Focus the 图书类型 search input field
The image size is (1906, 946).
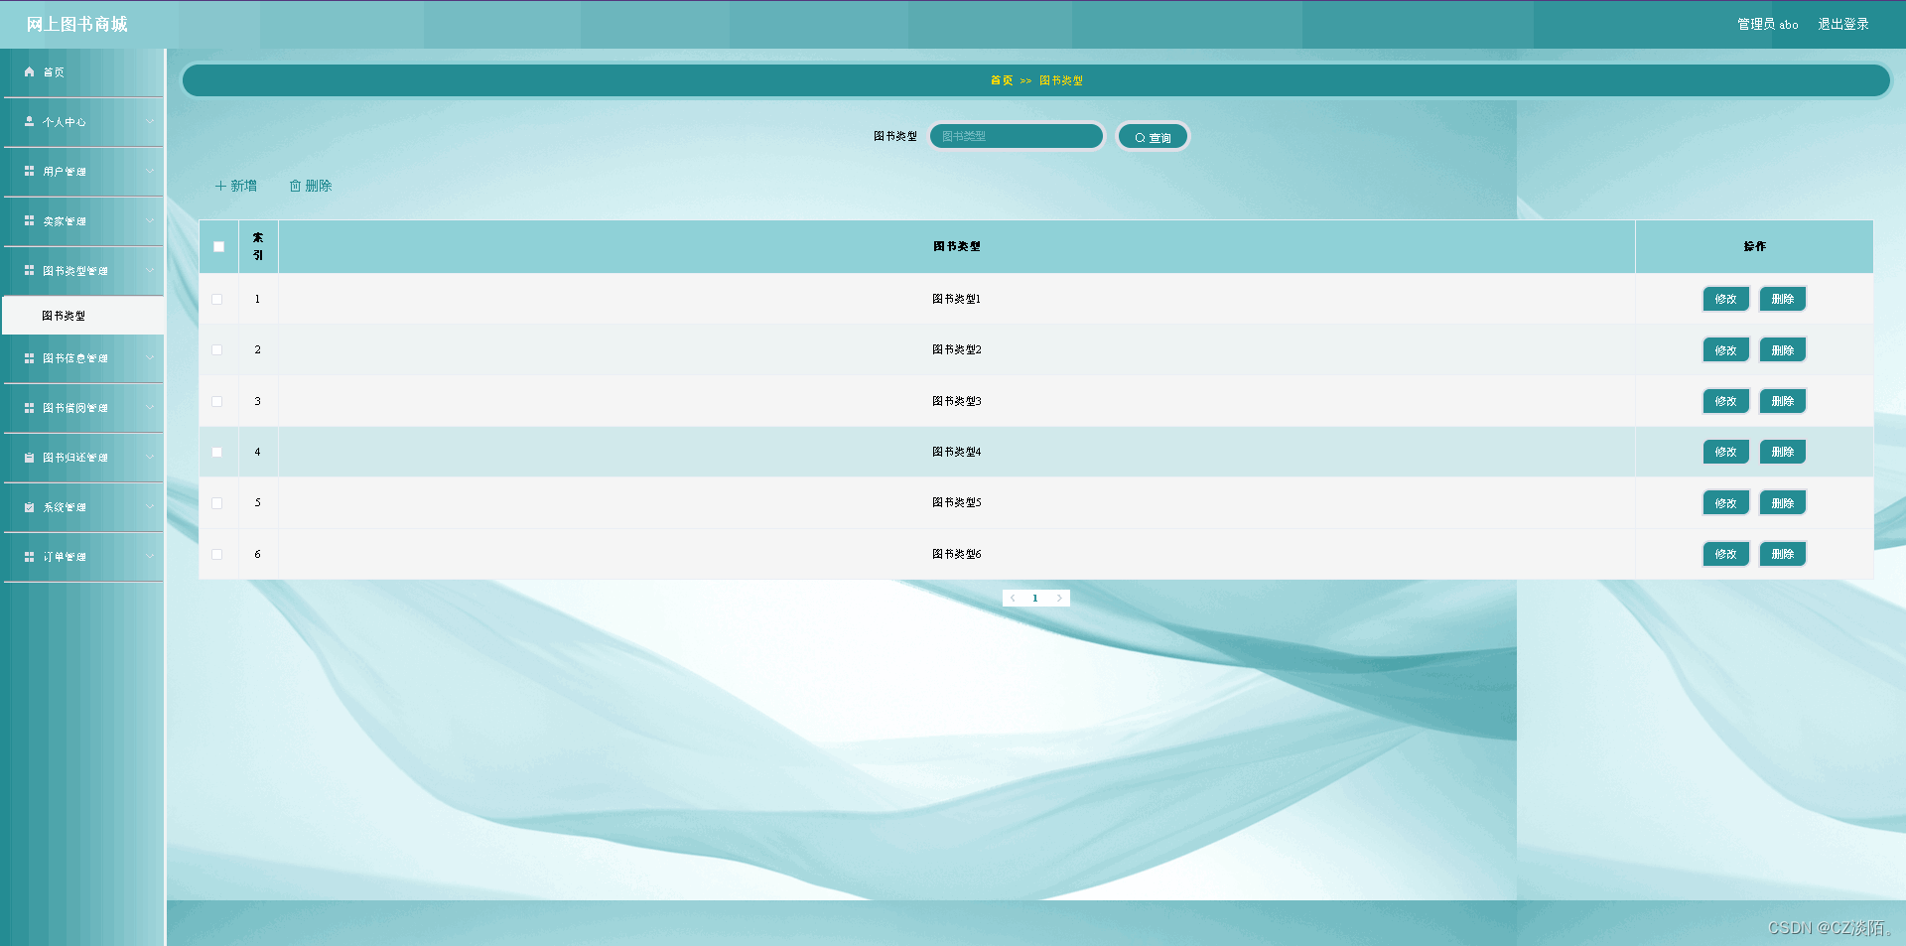point(1017,136)
